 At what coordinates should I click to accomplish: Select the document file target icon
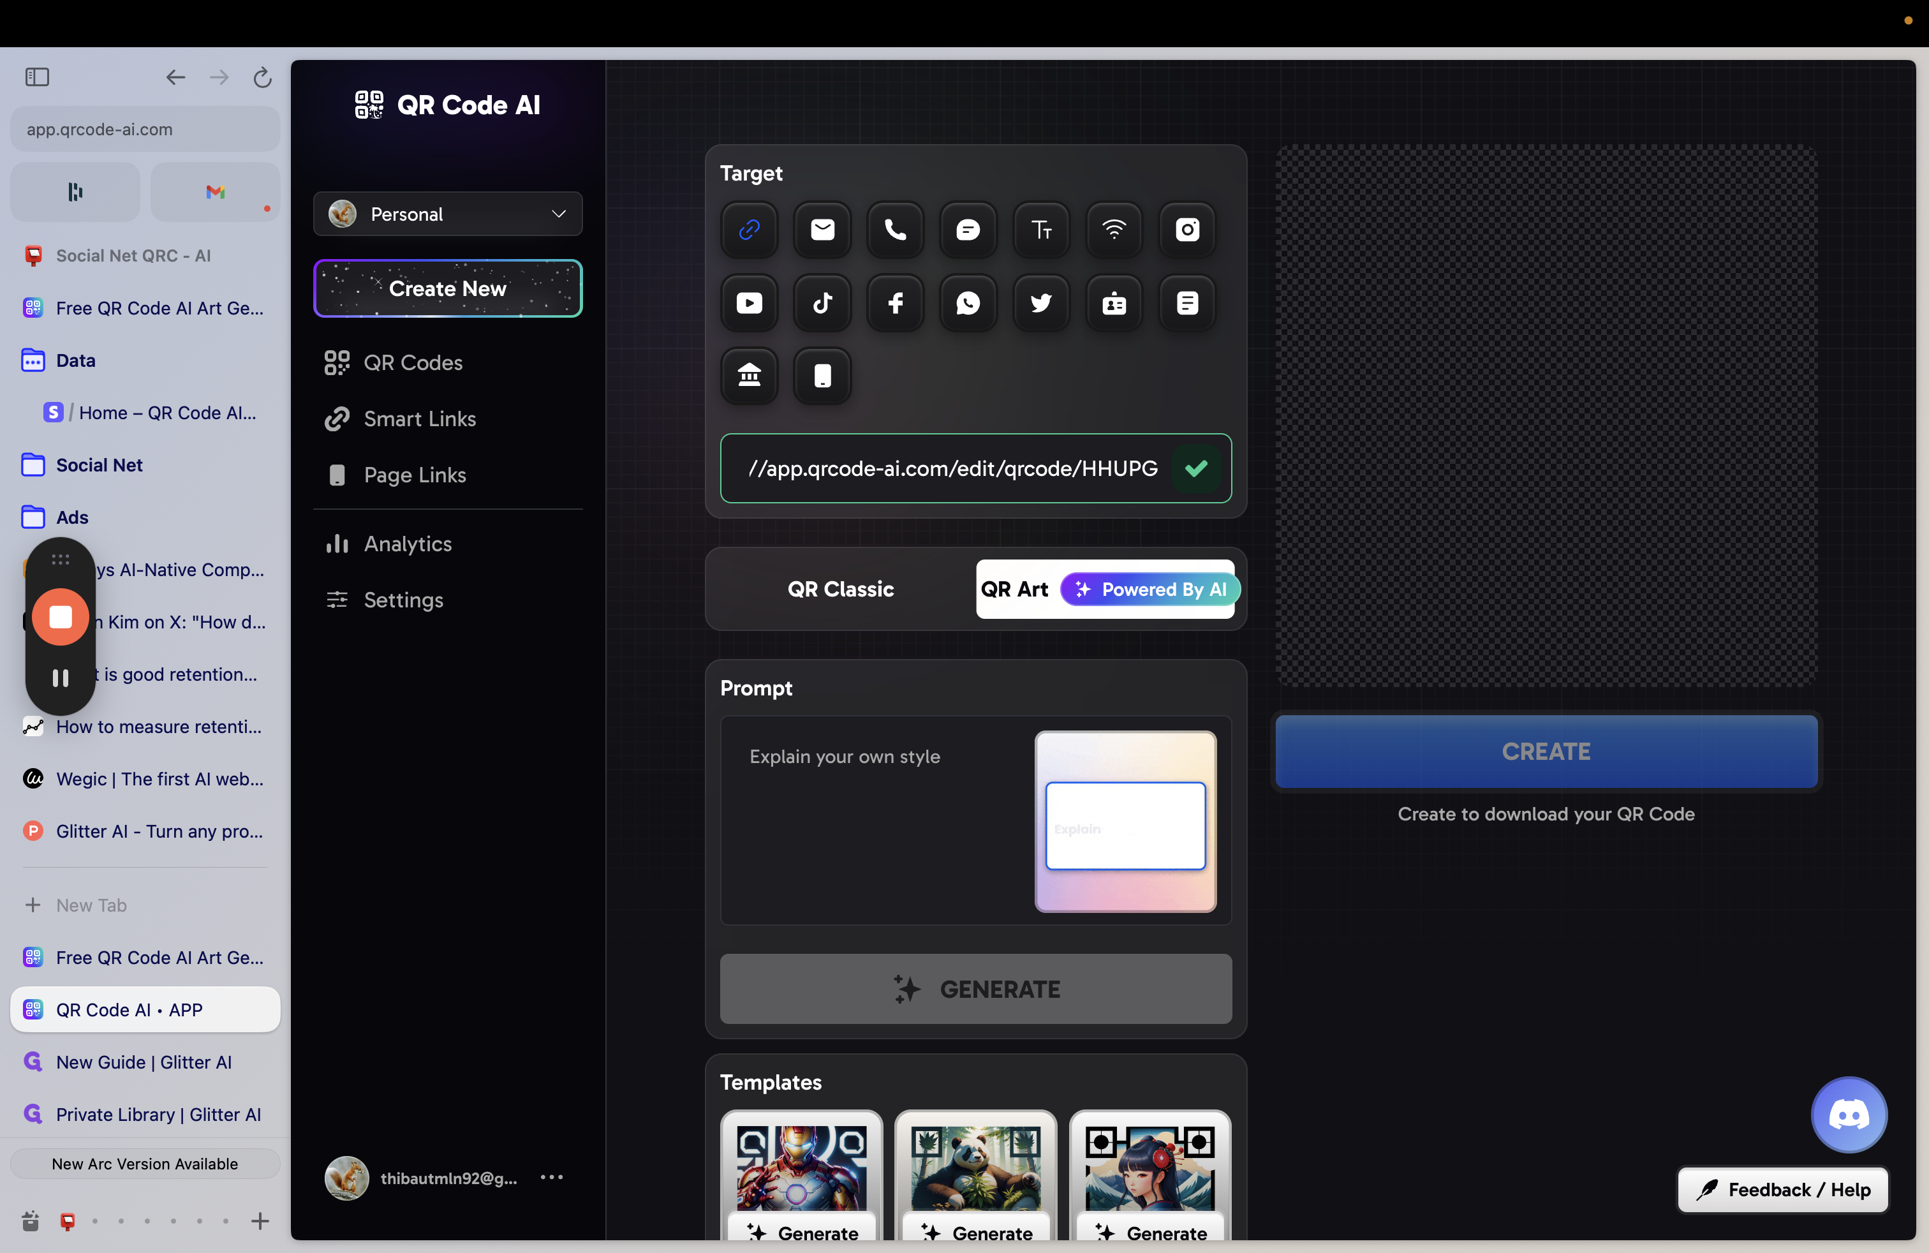[x=1187, y=303]
